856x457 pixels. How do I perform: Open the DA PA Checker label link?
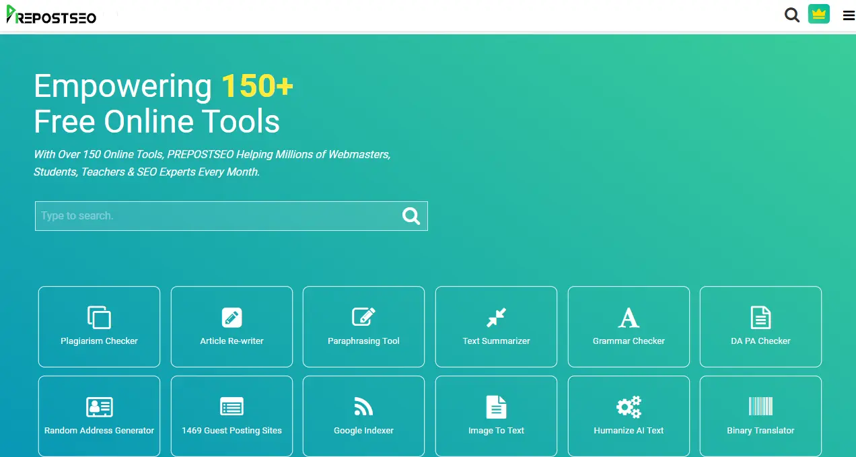point(760,341)
